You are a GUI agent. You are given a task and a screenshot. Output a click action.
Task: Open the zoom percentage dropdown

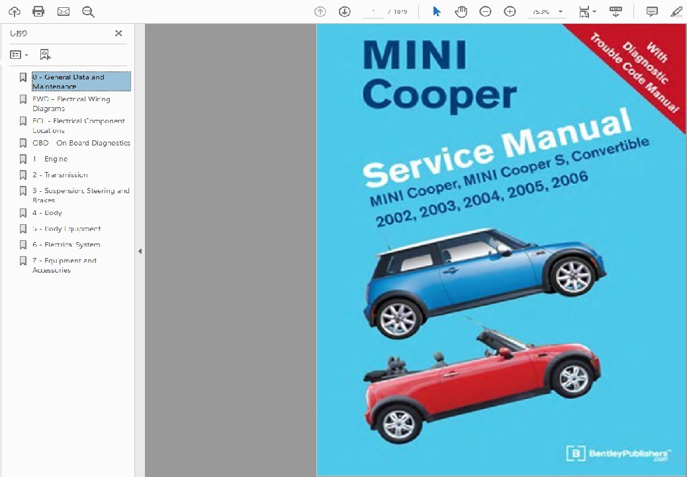(x=561, y=12)
